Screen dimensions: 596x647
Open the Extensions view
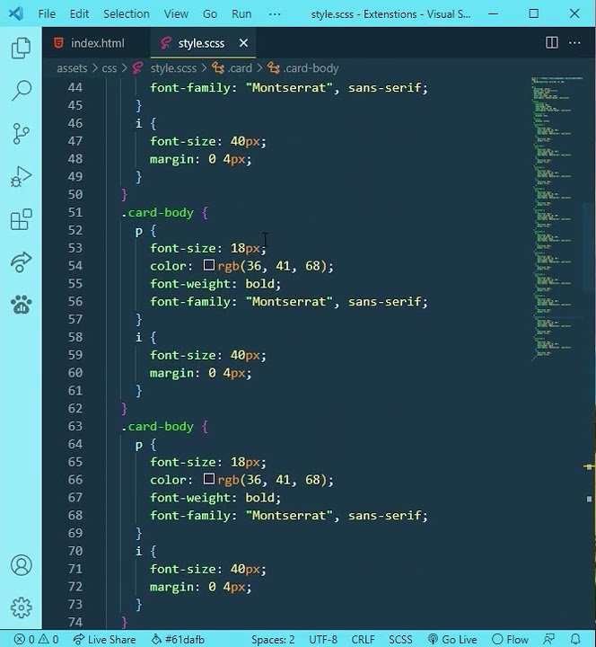(21, 219)
